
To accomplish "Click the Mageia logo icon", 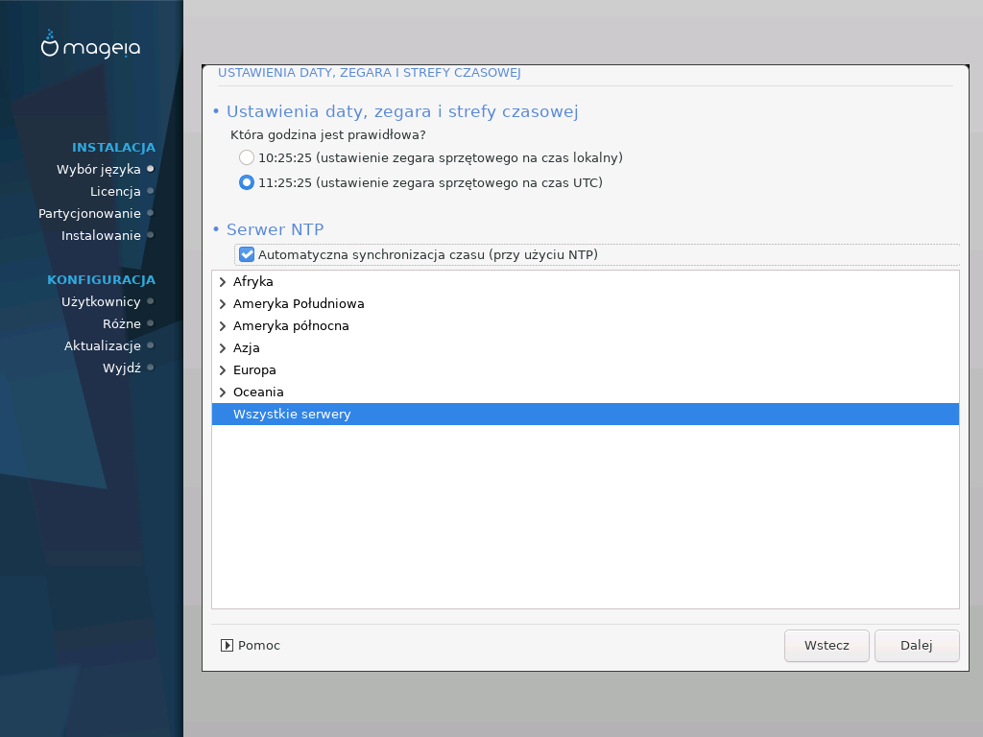I will (x=50, y=44).
